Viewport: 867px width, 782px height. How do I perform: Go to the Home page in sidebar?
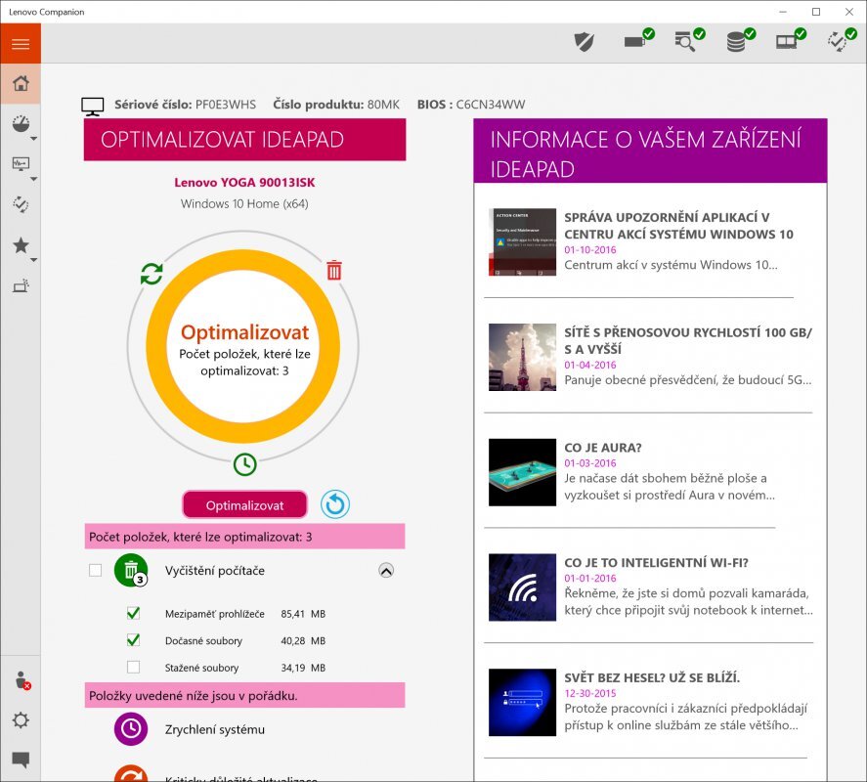coord(21,84)
